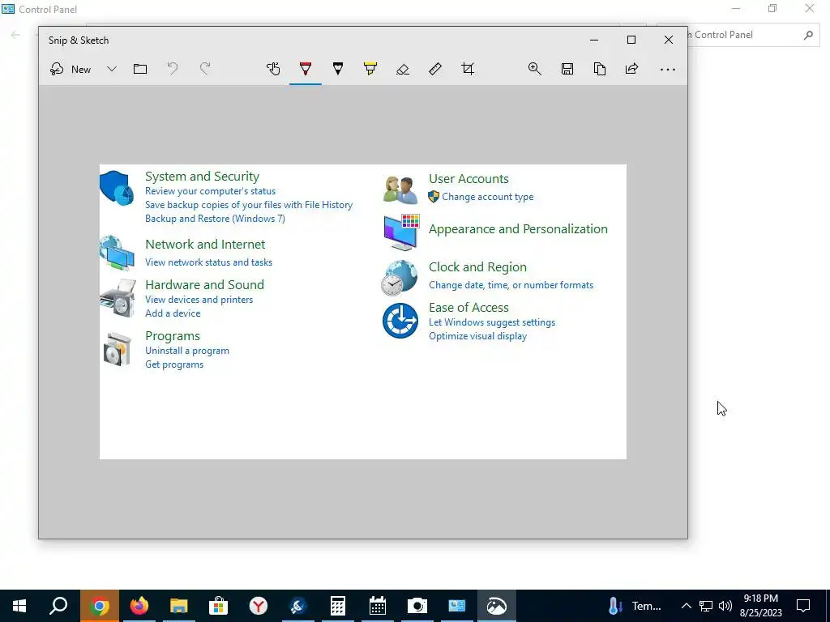Maximize the Snip & Sketch window

pyautogui.click(x=631, y=40)
